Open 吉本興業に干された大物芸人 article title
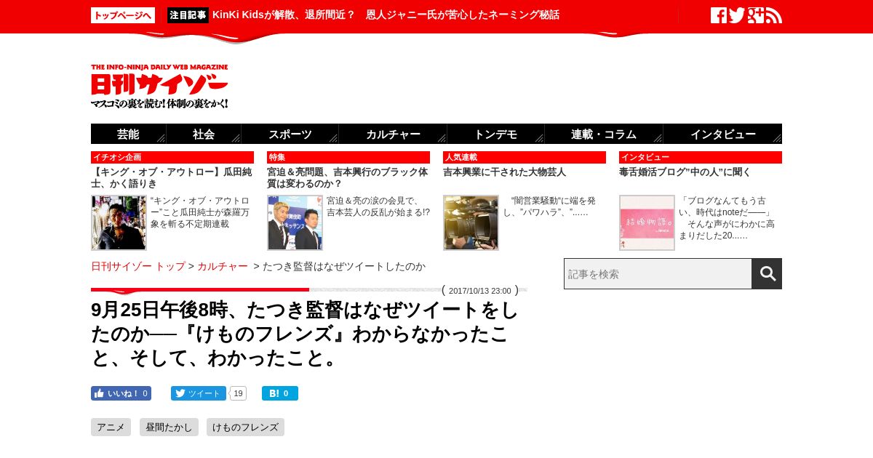 [504, 172]
